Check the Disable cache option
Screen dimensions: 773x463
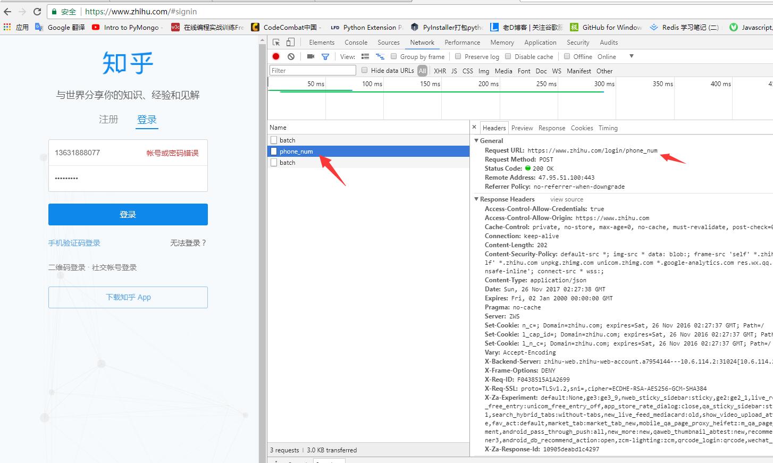coord(508,56)
